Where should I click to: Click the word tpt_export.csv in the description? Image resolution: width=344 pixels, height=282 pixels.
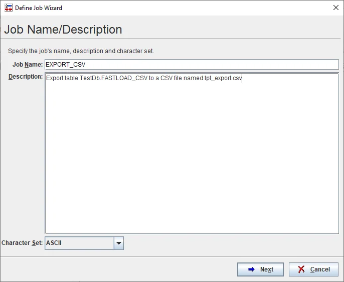tap(223, 79)
